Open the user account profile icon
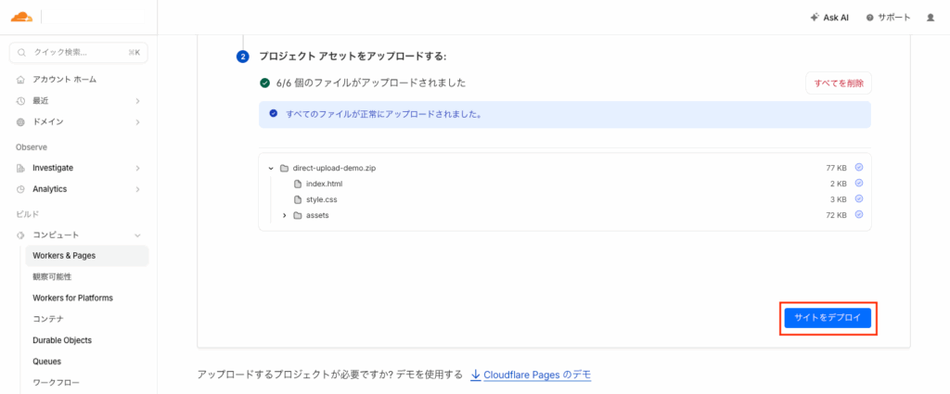This screenshot has width=950, height=394. 931,18
